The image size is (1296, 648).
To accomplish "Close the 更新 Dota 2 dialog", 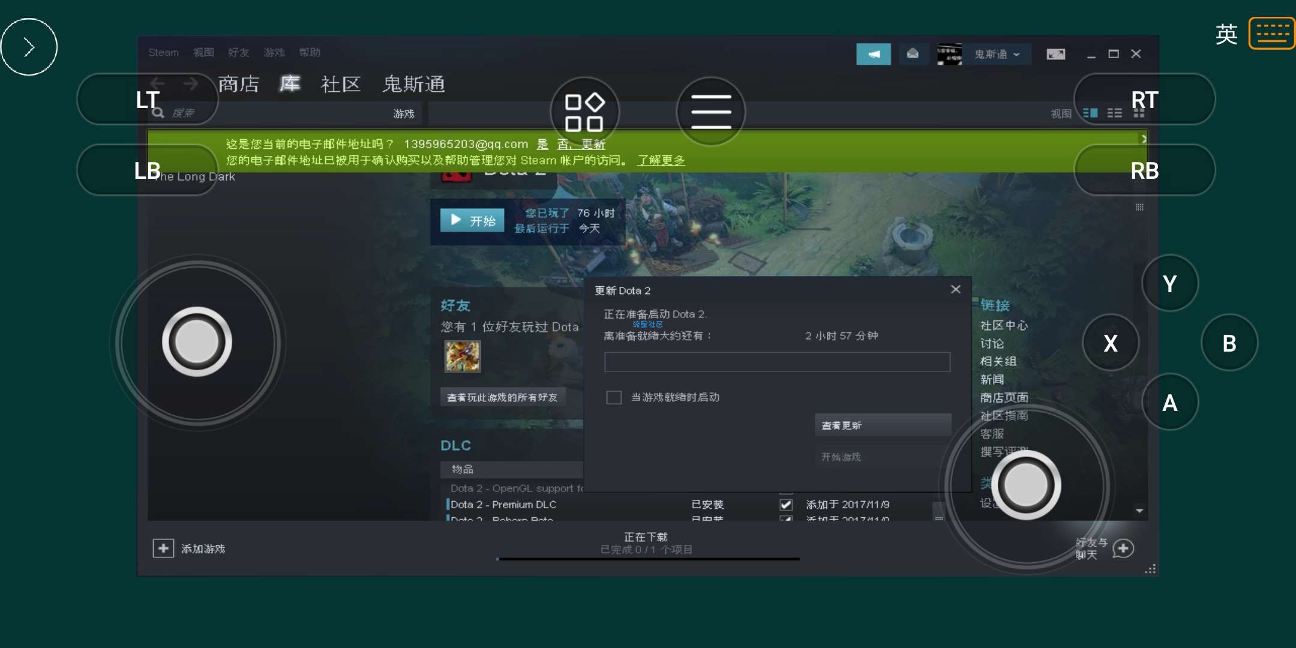I will (x=956, y=289).
